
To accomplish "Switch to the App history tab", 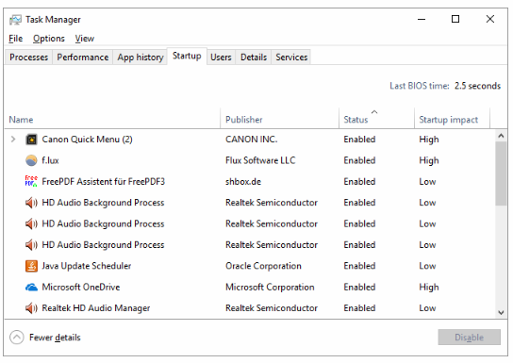I will (141, 58).
